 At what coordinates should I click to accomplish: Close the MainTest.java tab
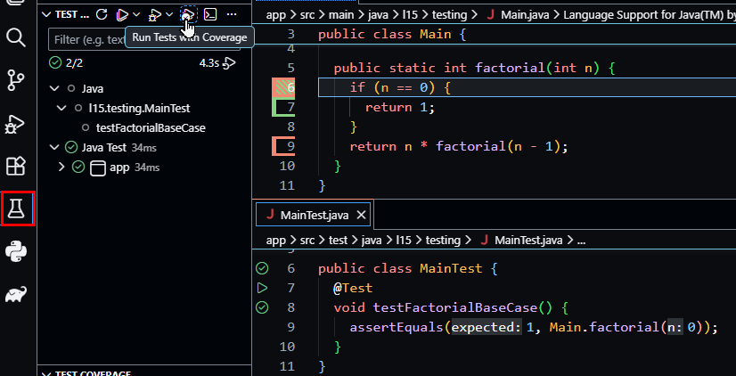[361, 215]
